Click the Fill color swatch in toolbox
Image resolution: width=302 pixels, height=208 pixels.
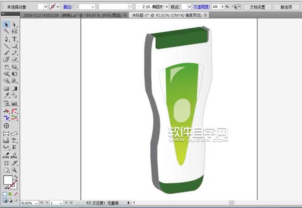(7, 180)
